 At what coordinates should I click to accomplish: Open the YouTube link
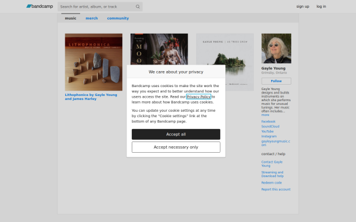point(267,131)
